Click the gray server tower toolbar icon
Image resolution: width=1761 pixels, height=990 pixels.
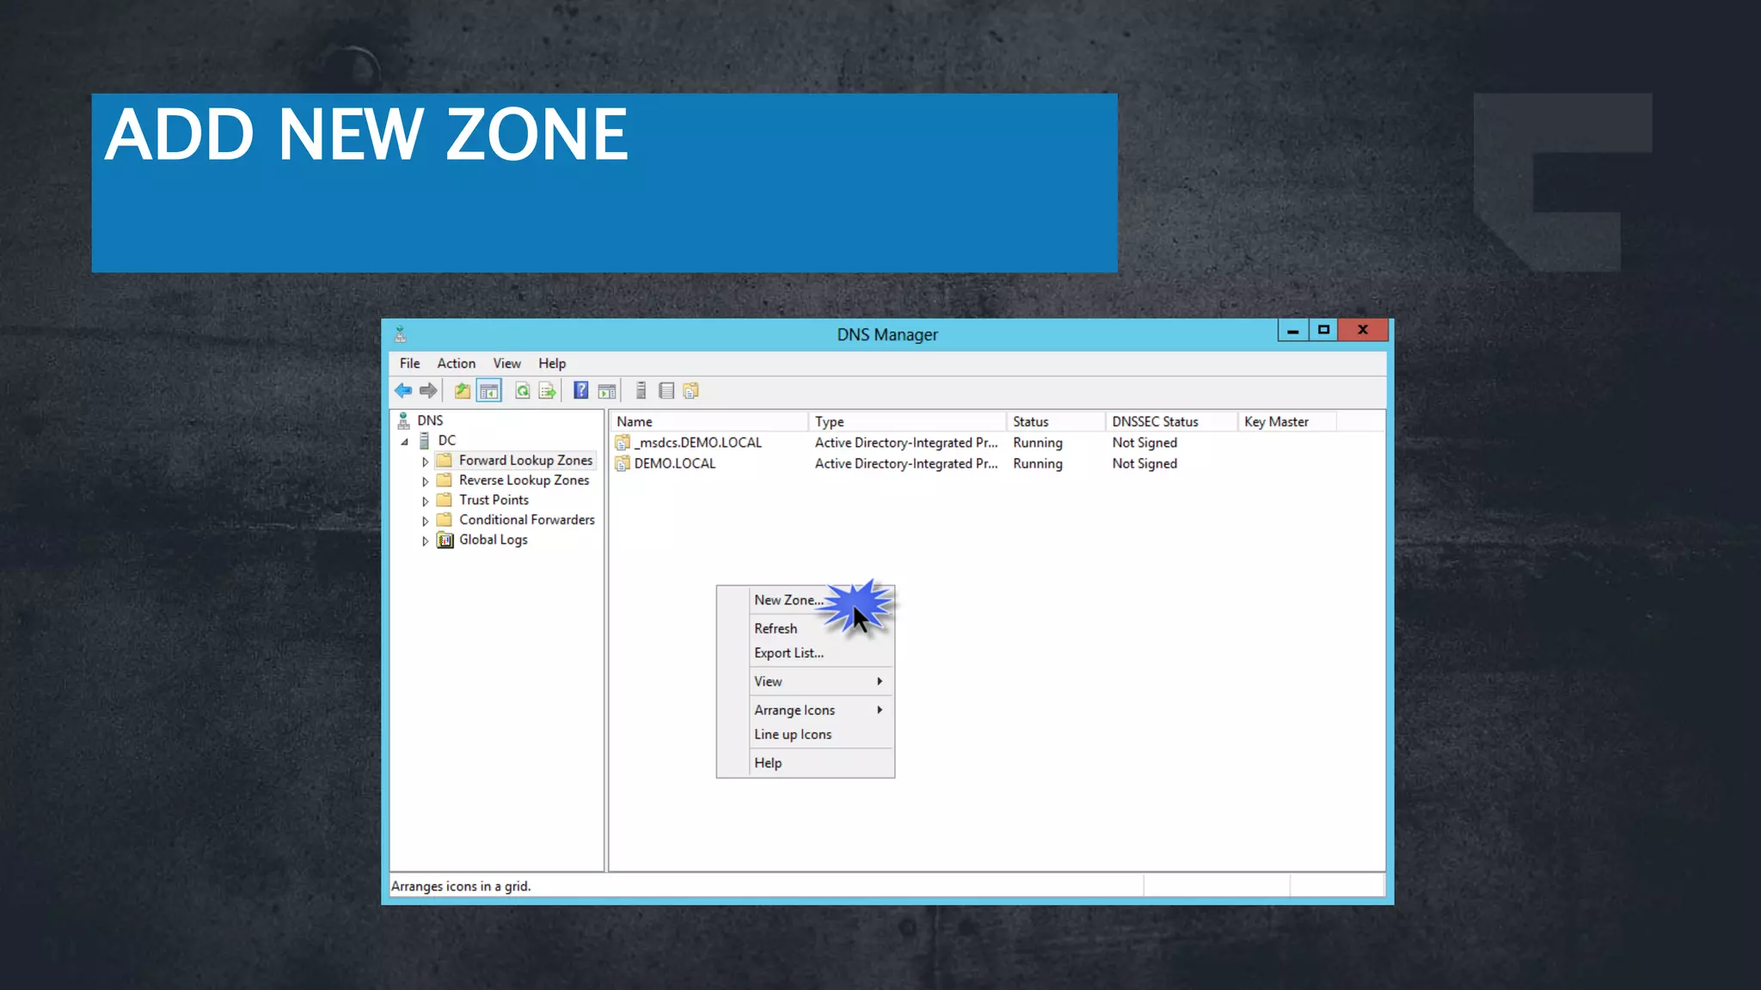pos(641,391)
